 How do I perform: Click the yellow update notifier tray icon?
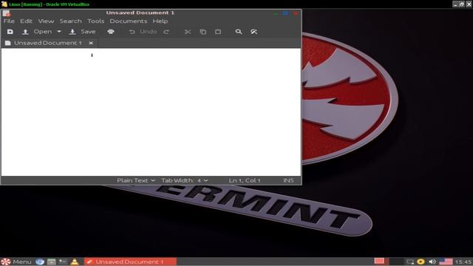(421, 262)
